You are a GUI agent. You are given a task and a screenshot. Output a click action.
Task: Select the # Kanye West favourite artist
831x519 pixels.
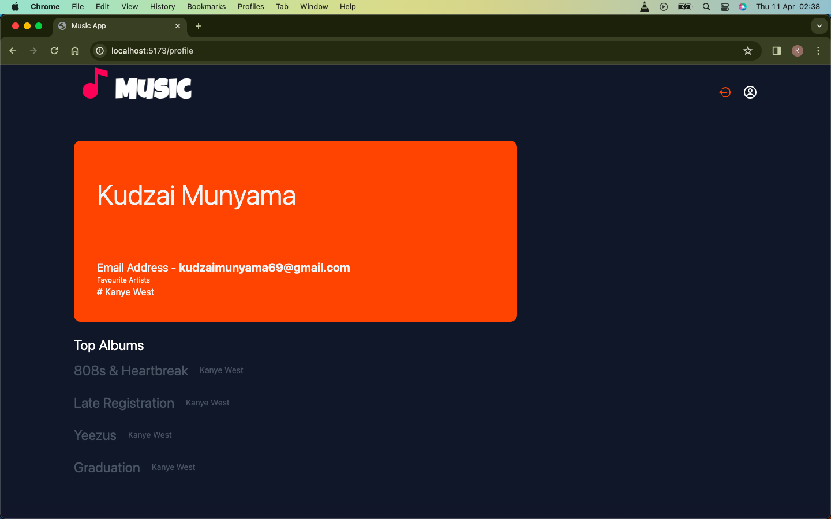coord(125,292)
